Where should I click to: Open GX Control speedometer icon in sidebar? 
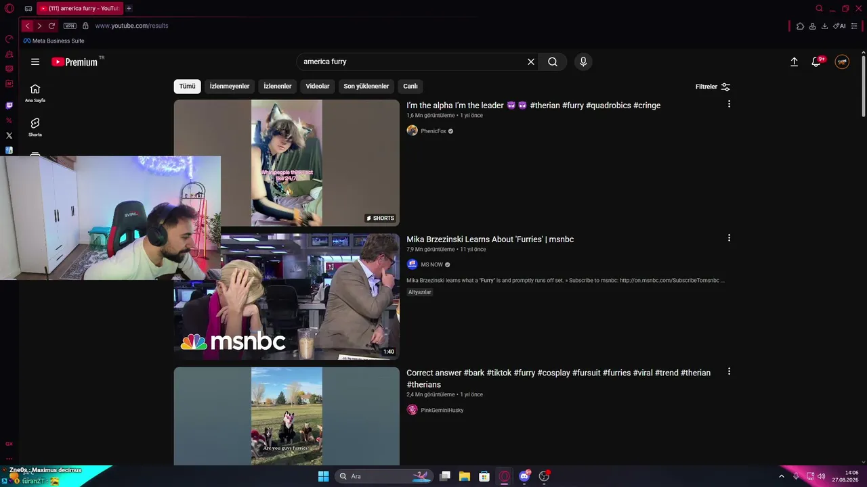pyautogui.click(x=9, y=39)
